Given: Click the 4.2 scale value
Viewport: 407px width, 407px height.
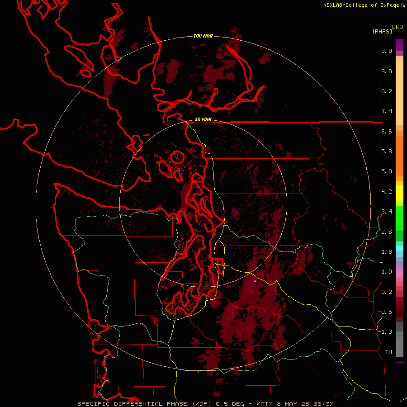Looking at the screenshot, I should tap(387, 192).
